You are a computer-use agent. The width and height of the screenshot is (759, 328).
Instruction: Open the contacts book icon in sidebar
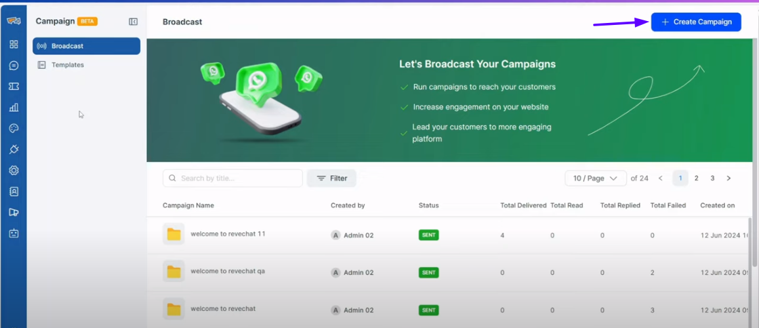tap(14, 192)
